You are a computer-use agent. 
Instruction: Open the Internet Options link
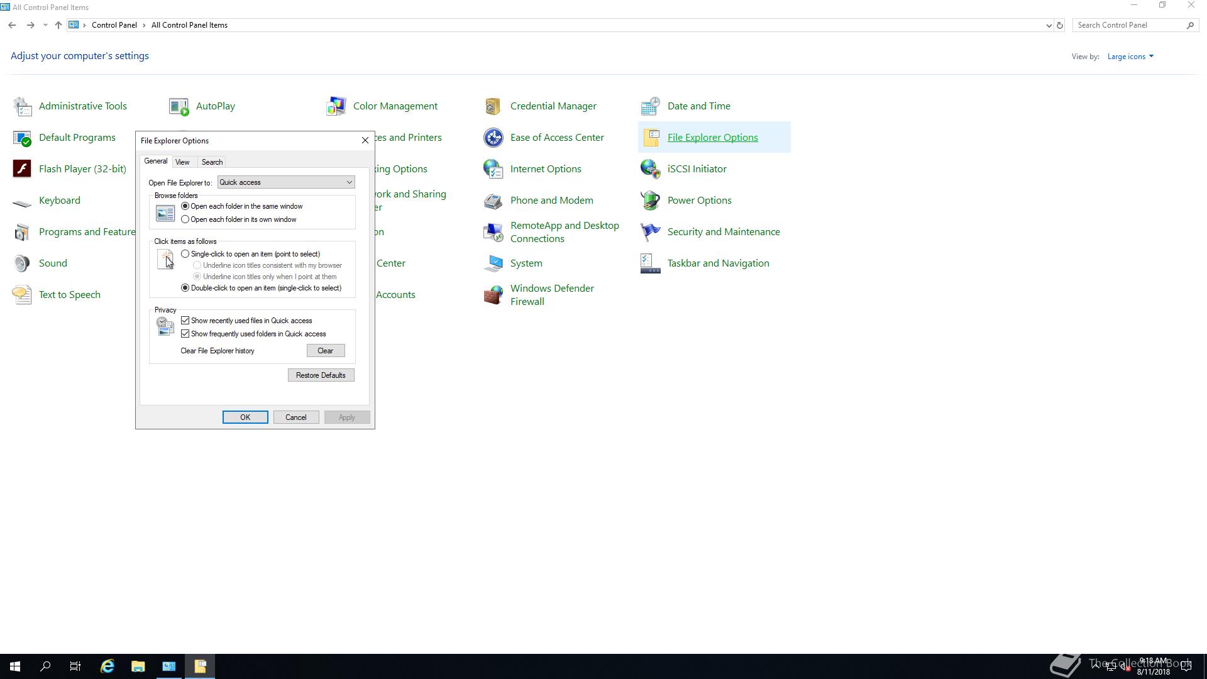coord(546,169)
